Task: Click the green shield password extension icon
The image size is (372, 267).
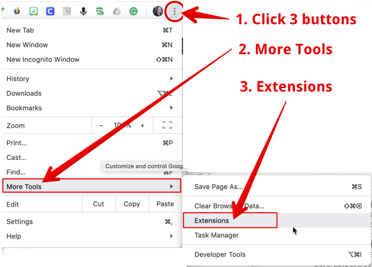Action: coord(100,11)
